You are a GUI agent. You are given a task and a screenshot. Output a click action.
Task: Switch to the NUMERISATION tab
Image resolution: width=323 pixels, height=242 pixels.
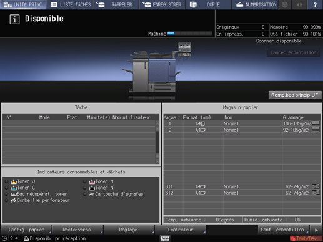tap(255, 4)
